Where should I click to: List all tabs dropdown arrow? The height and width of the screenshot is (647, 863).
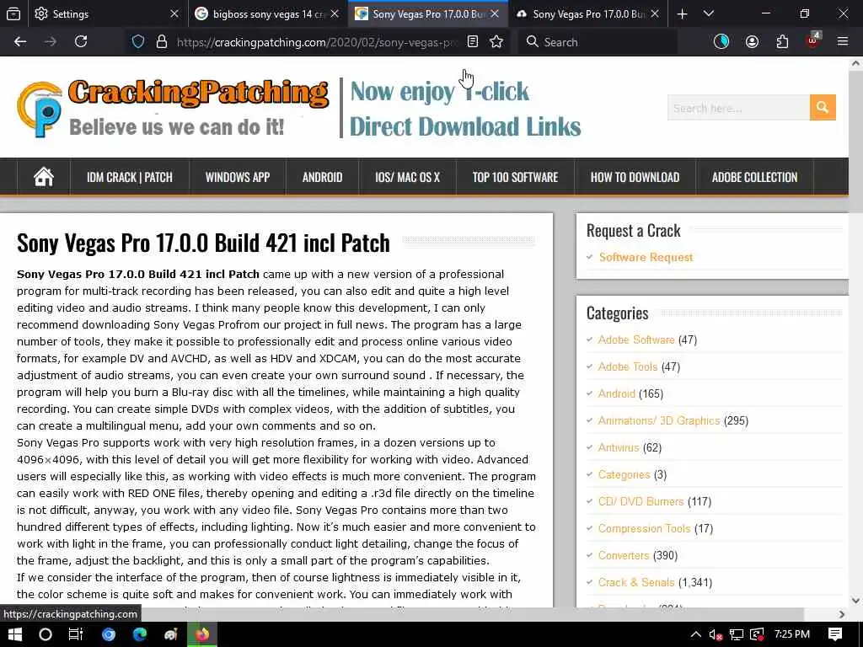(x=708, y=13)
